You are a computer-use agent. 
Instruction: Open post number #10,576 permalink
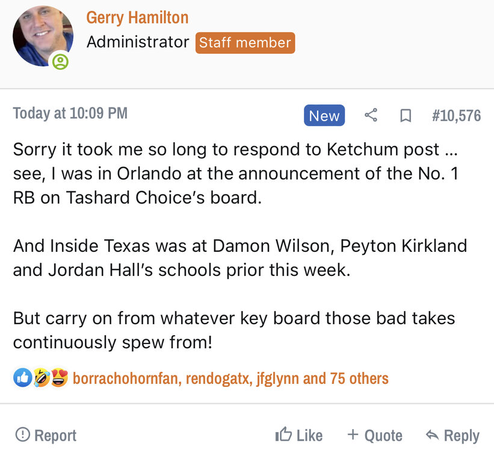[x=456, y=116]
